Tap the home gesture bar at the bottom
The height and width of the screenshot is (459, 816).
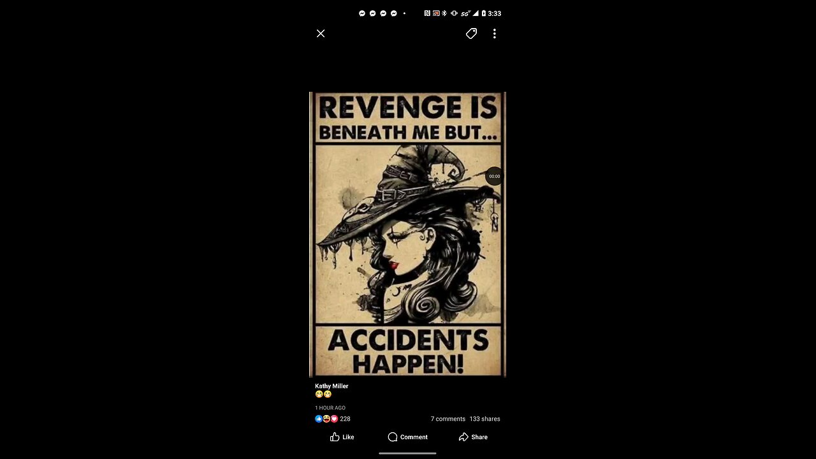(x=407, y=453)
